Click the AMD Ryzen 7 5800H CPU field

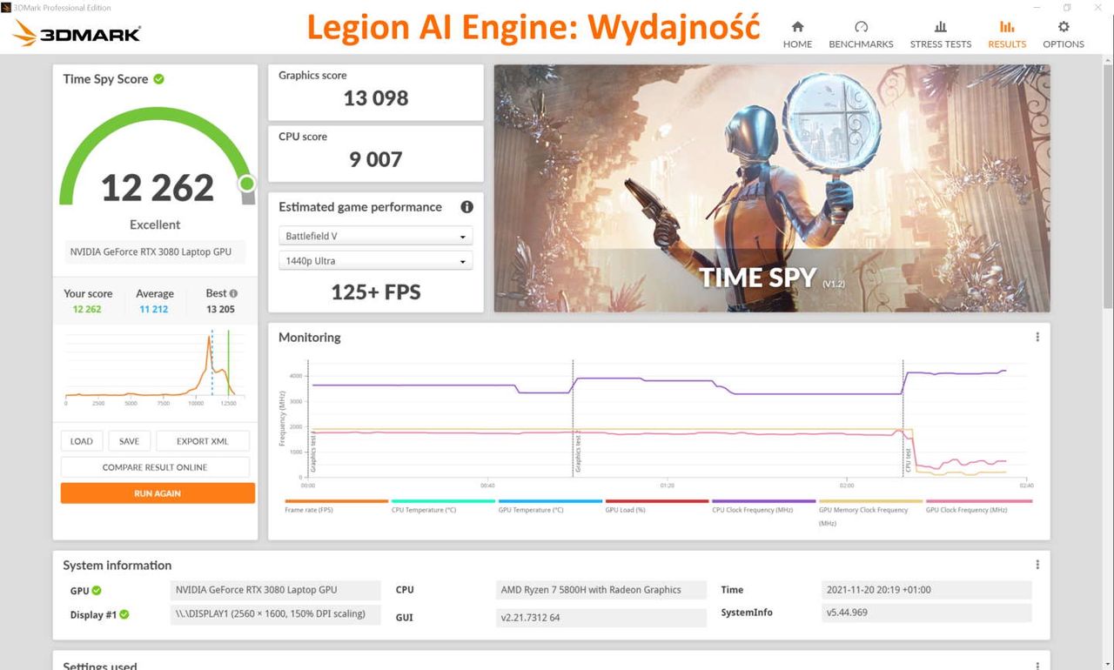tap(601, 590)
